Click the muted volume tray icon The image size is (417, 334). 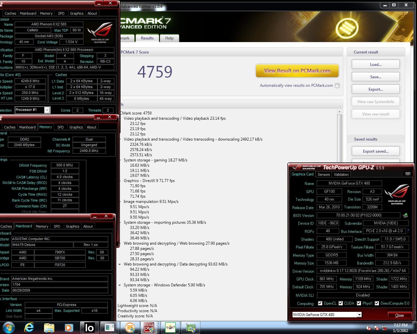tap(368, 328)
